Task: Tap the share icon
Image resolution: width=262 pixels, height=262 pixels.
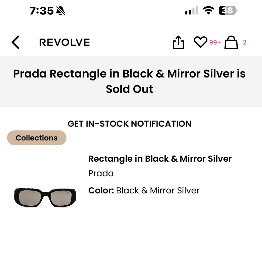Action: point(178,42)
